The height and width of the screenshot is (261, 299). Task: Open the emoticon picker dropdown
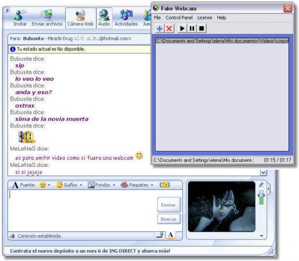coord(49,185)
